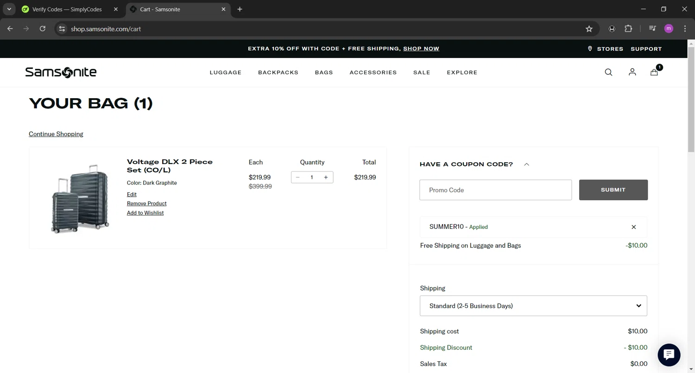Click the address bar URL
695x373 pixels.
(106, 29)
